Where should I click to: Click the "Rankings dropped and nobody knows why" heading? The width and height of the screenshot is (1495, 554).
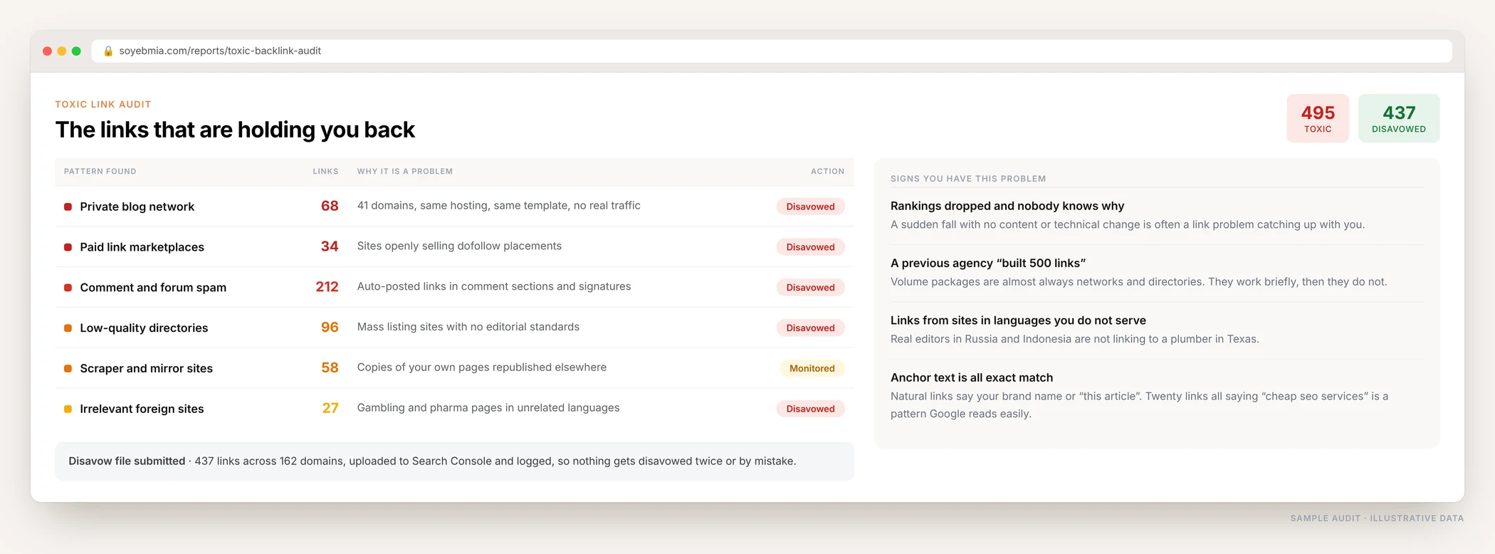[1007, 207]
